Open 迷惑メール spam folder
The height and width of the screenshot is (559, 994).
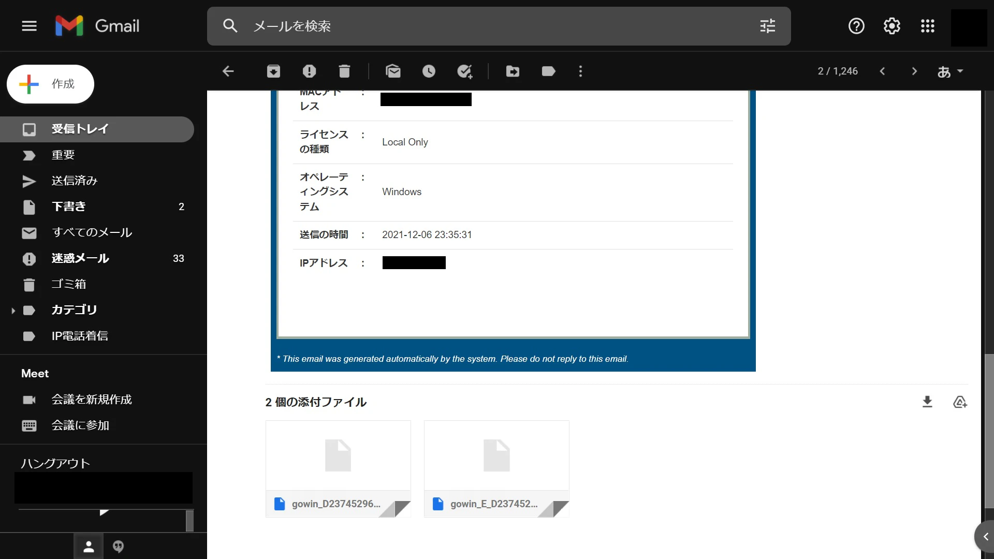point(97,258)
